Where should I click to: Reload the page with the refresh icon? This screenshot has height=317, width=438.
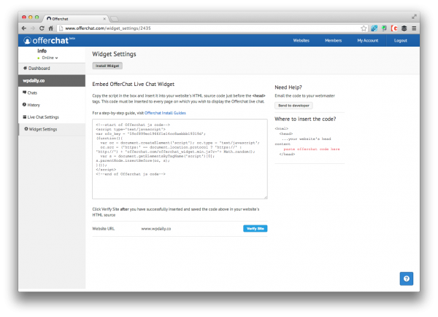click(42, 28)
